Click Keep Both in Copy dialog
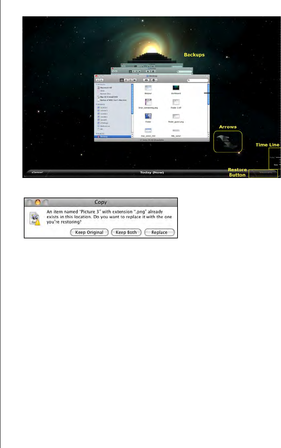The image size is (281, 448). (x=126, y=232)
